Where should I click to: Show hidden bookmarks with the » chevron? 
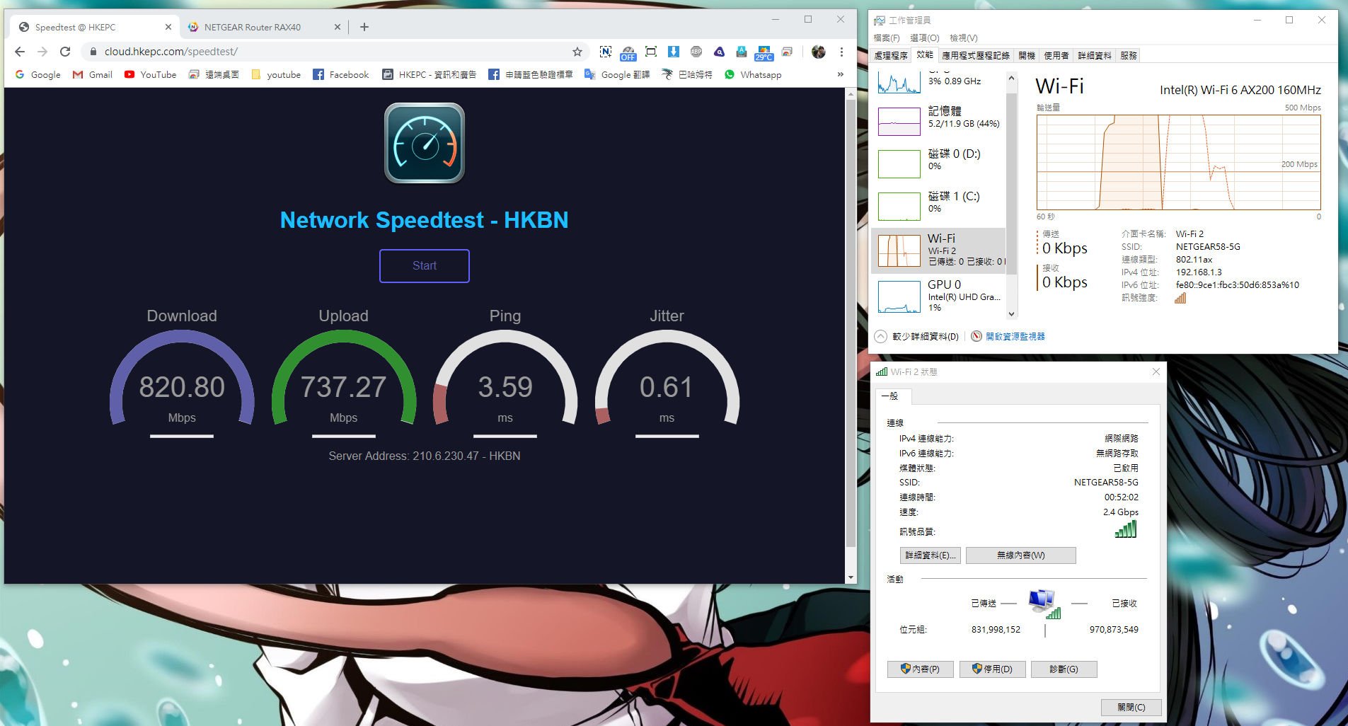click(841, 74)
